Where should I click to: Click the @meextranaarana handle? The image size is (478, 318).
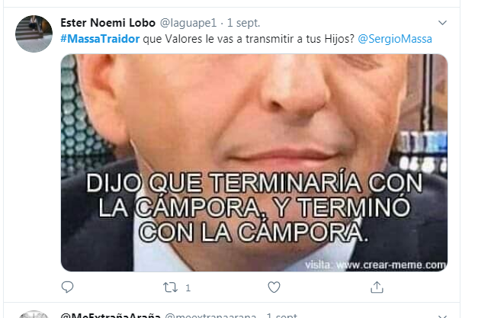(210, 315)
